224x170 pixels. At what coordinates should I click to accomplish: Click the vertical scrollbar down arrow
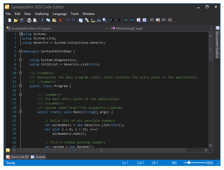click(211, 145)
